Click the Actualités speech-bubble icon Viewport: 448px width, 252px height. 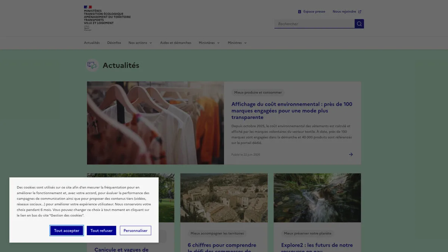click(x=92, y=65)
